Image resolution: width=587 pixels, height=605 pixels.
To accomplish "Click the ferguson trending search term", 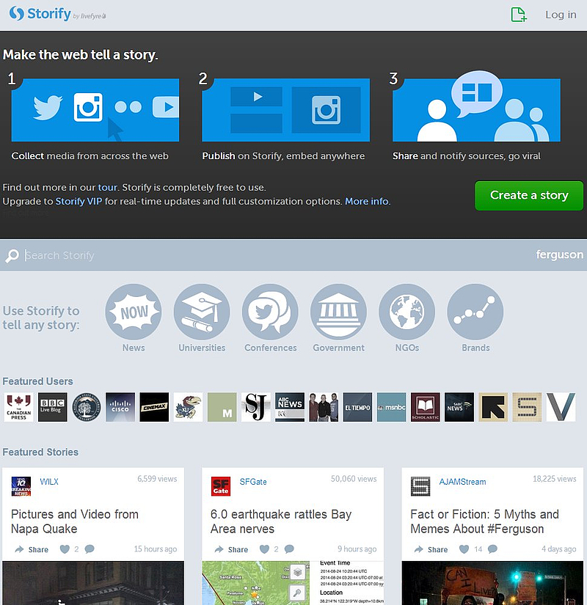I will (x=559, y=255).
